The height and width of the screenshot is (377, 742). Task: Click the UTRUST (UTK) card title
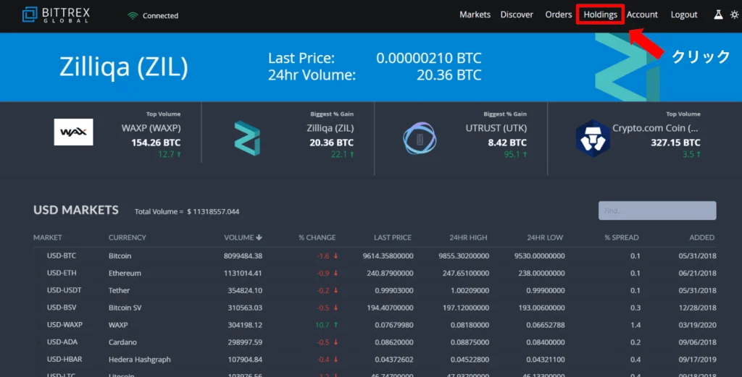[496, 128]
